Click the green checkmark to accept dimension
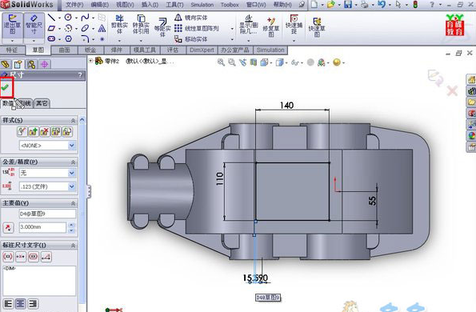The width and height of the screenshot is (476, 312). point(5,87)
